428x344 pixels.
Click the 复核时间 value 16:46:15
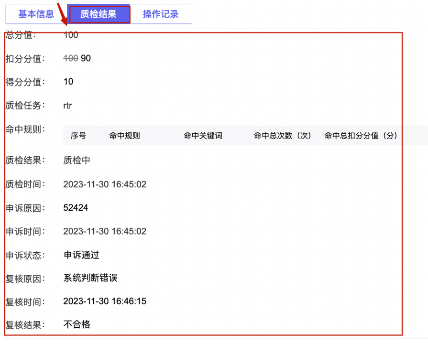[x=105, y=301]
